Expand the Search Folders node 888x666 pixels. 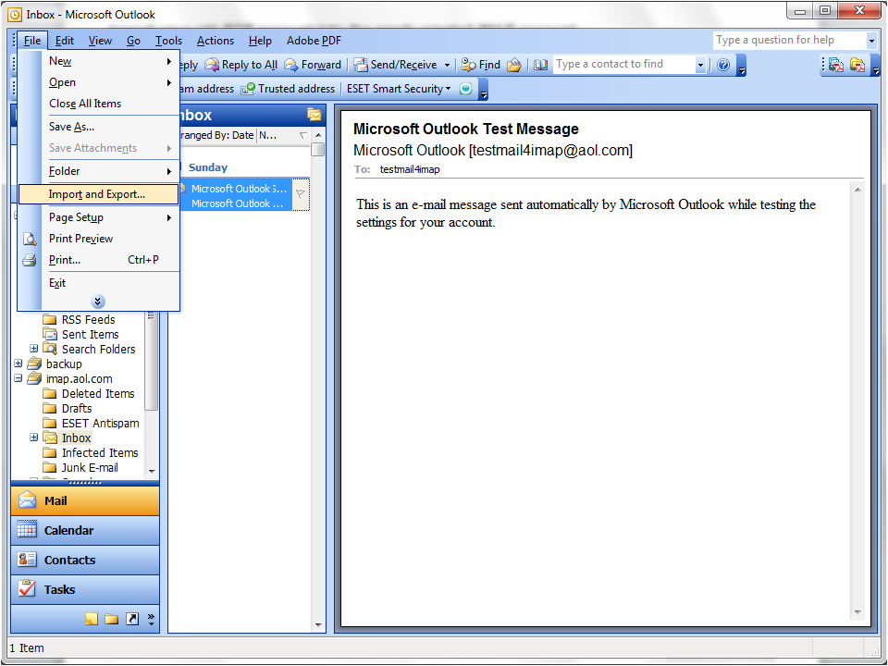(34, 349)
